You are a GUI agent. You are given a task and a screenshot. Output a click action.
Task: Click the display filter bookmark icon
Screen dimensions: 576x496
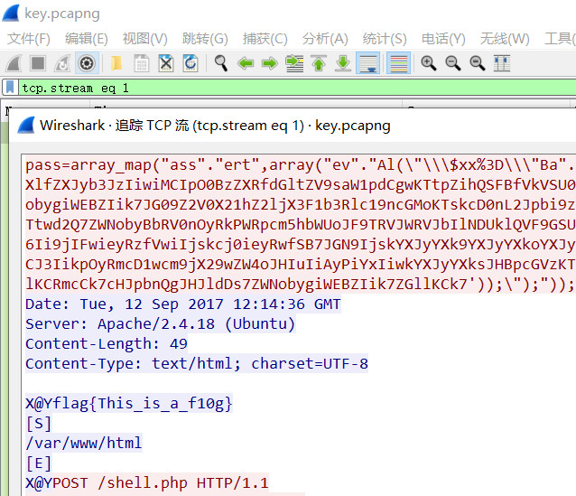click(x=10, y=88)
